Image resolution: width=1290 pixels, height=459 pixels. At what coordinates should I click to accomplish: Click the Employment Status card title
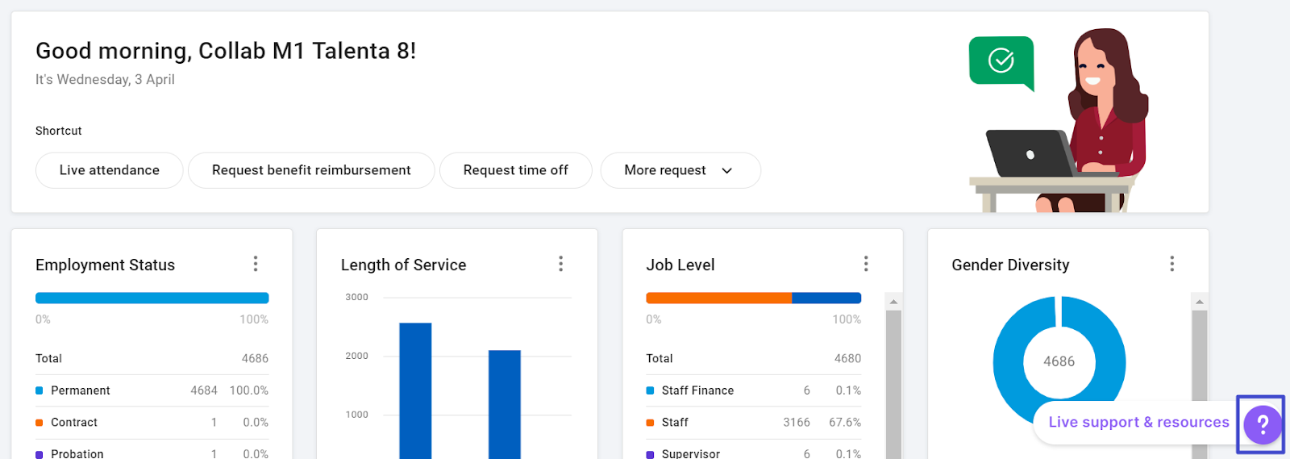(x=106, y=265)
